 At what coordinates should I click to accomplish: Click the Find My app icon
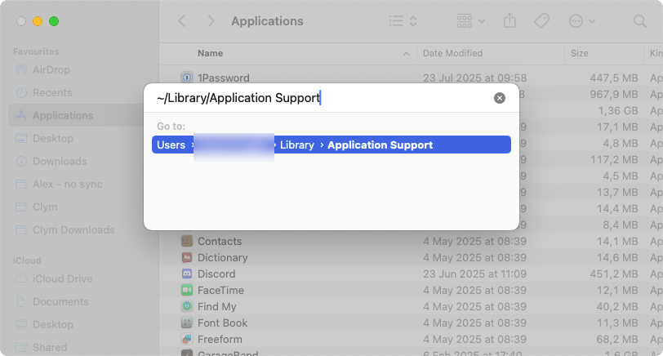[x=186, y=306]
